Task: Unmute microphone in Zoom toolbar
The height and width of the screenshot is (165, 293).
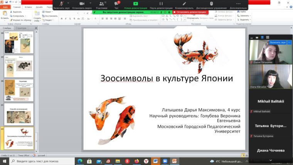Action: [61, 5]
